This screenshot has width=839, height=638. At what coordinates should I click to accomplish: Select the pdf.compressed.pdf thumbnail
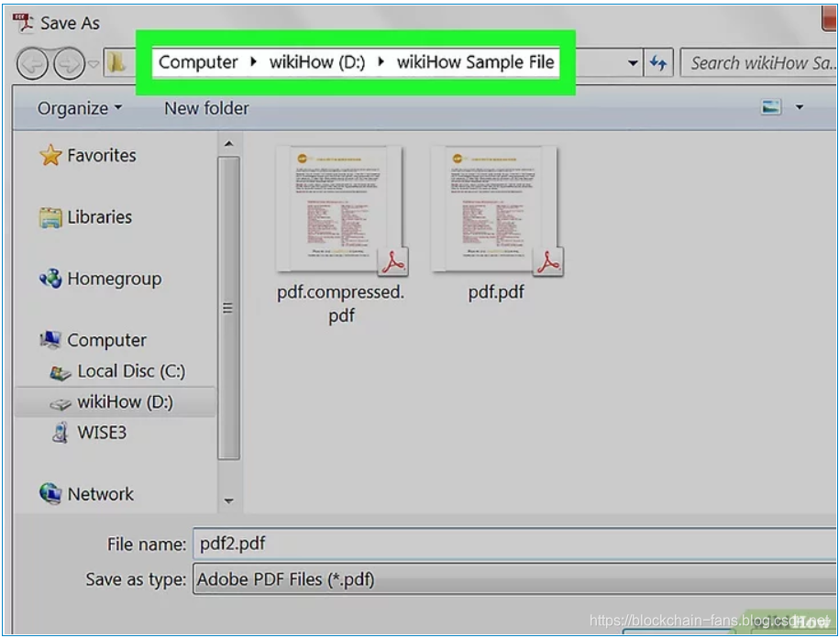(341, 211)
